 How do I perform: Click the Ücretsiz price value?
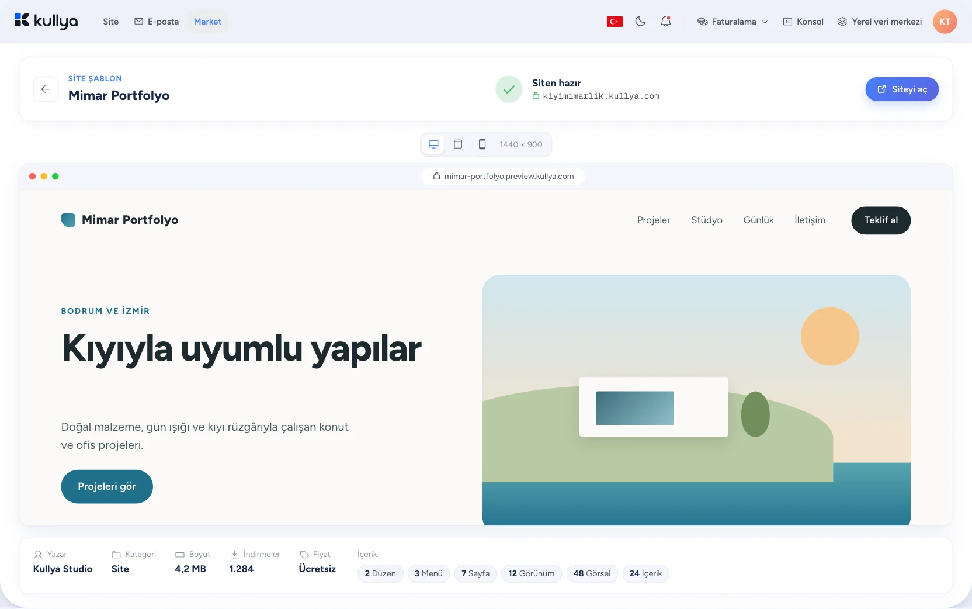317,569
